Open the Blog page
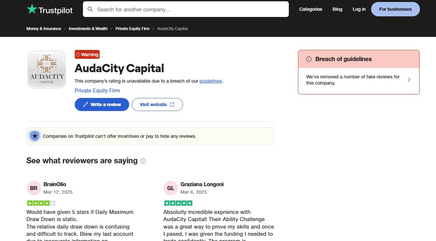Viewport: 436px width, 241px height. click(x=337, y=9)
